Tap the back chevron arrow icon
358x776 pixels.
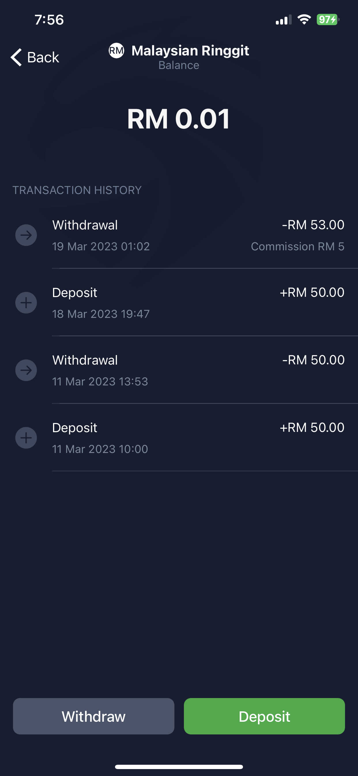(16, 57)
